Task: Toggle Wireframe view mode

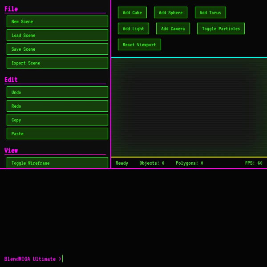Action: 57,163
